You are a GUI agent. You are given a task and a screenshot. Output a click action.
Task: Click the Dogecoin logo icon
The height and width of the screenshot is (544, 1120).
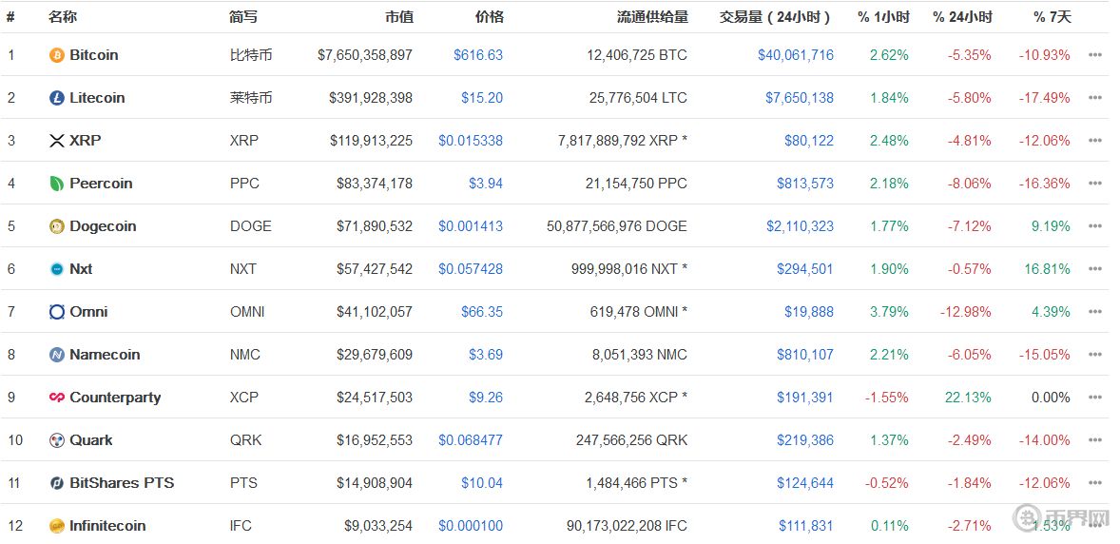[57, 226]
